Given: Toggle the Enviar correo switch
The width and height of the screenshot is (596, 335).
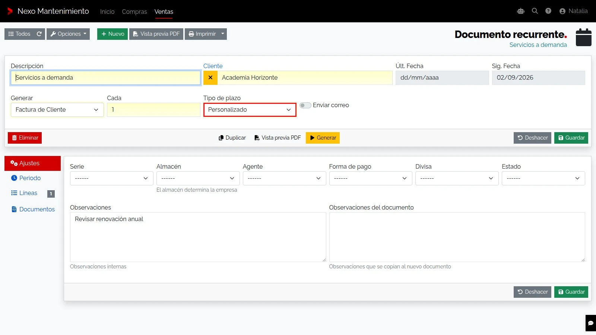Looking at the screenshot, I should tap(305, 105).
